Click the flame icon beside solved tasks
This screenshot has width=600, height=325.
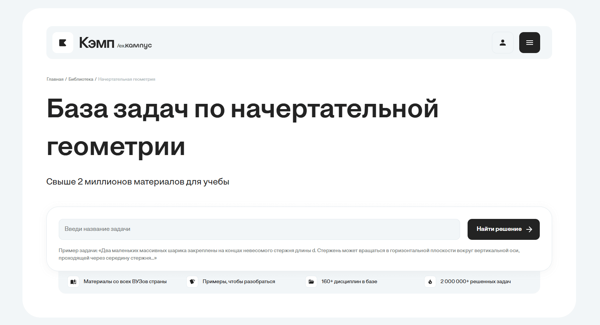pyautogui.click(x=430, y=282)
